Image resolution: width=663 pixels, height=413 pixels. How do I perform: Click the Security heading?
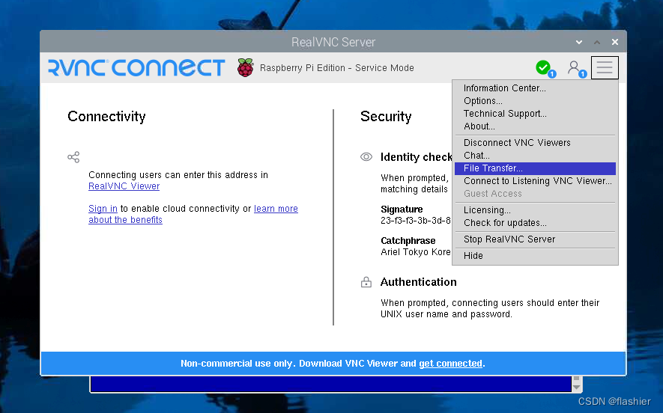(x=386, y=116)
